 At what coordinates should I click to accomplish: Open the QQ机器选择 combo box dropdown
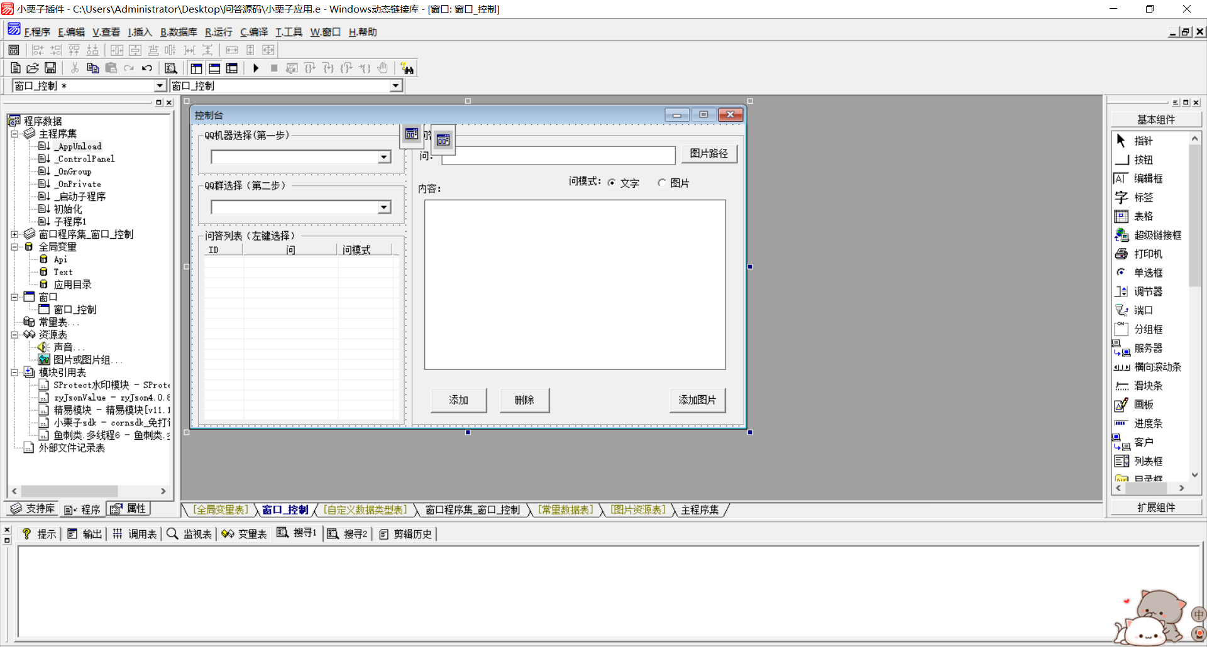384,157
